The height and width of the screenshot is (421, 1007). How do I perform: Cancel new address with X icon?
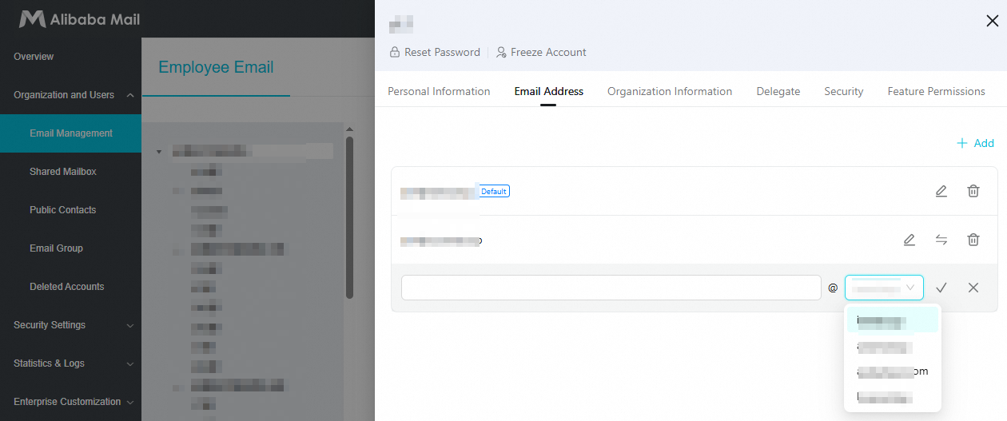(973, 288)
